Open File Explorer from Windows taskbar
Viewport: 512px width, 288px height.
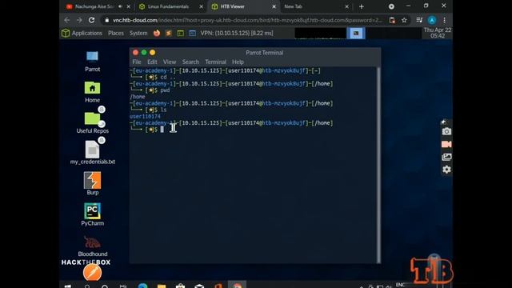[x=162, y=286]
